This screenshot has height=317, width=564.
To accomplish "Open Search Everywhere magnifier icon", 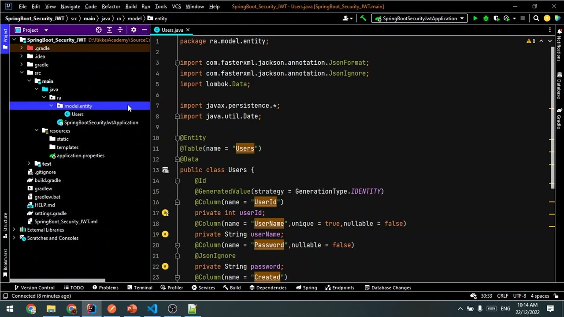I will tap(536, 18).
